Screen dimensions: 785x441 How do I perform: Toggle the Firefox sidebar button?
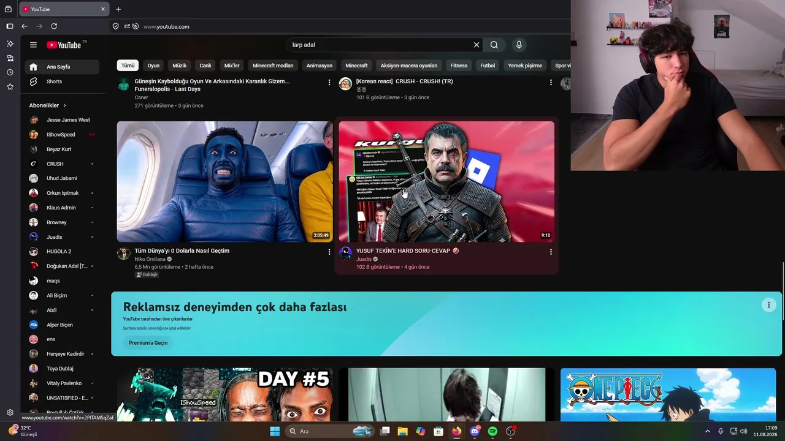pos(10,26)
